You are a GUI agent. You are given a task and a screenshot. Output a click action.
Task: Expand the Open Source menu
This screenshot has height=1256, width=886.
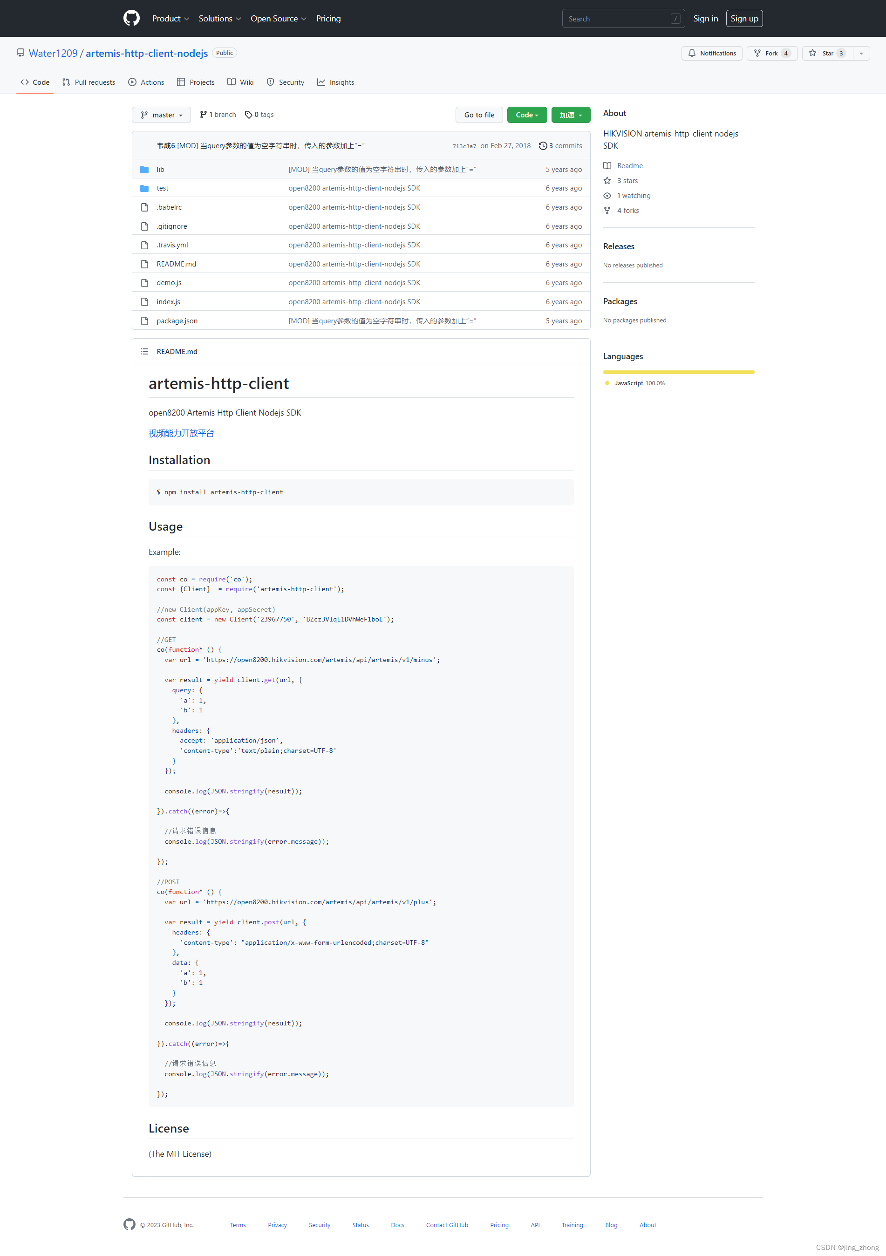tap(279, 19)
